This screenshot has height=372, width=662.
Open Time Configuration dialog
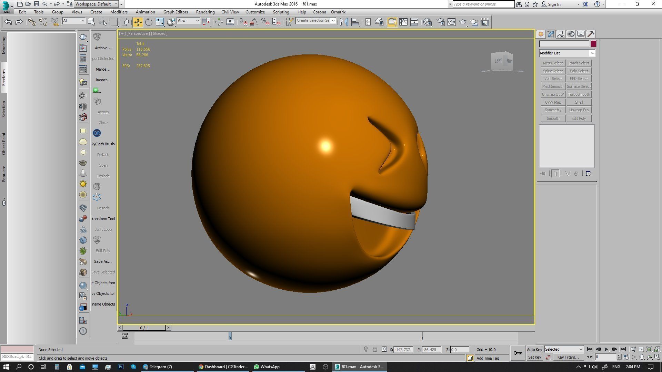pyautogui.click(x=626, y=357)
